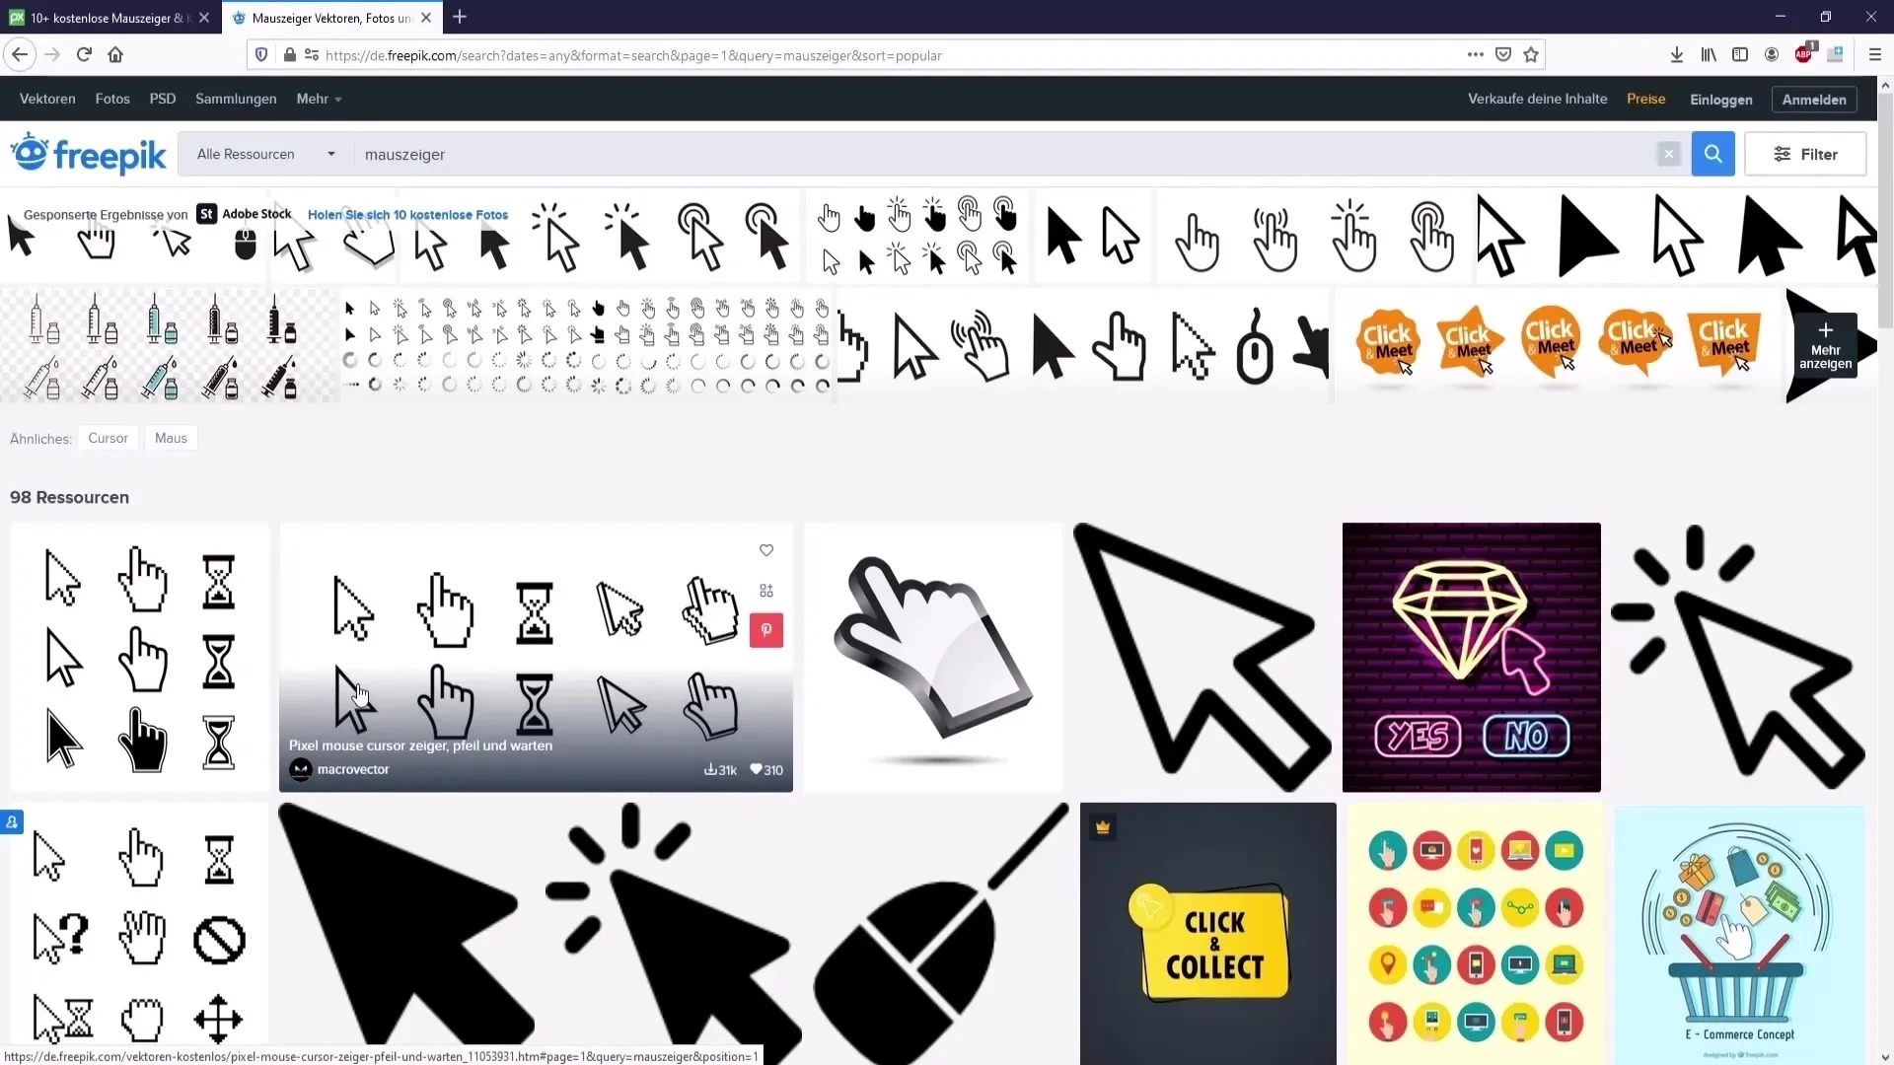
Task: Click the Preise link in top navigation
Action: pos(1645,99)
